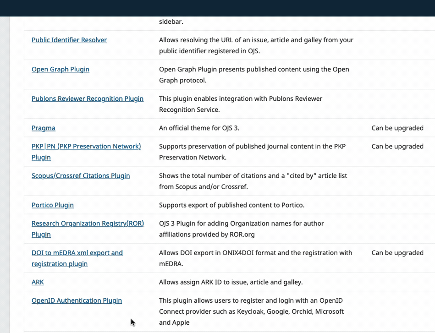Click description 'Supports preservation of published journal content'
This screenshot has height=333, width=435.
(x=252, y=152)
